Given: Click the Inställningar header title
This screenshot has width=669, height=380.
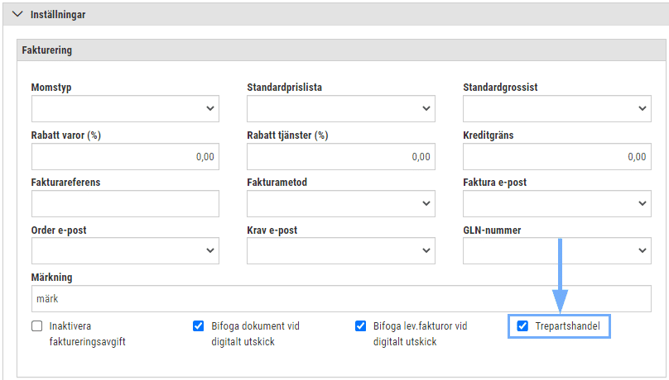Looking at the screenshot, I should 58,15.
